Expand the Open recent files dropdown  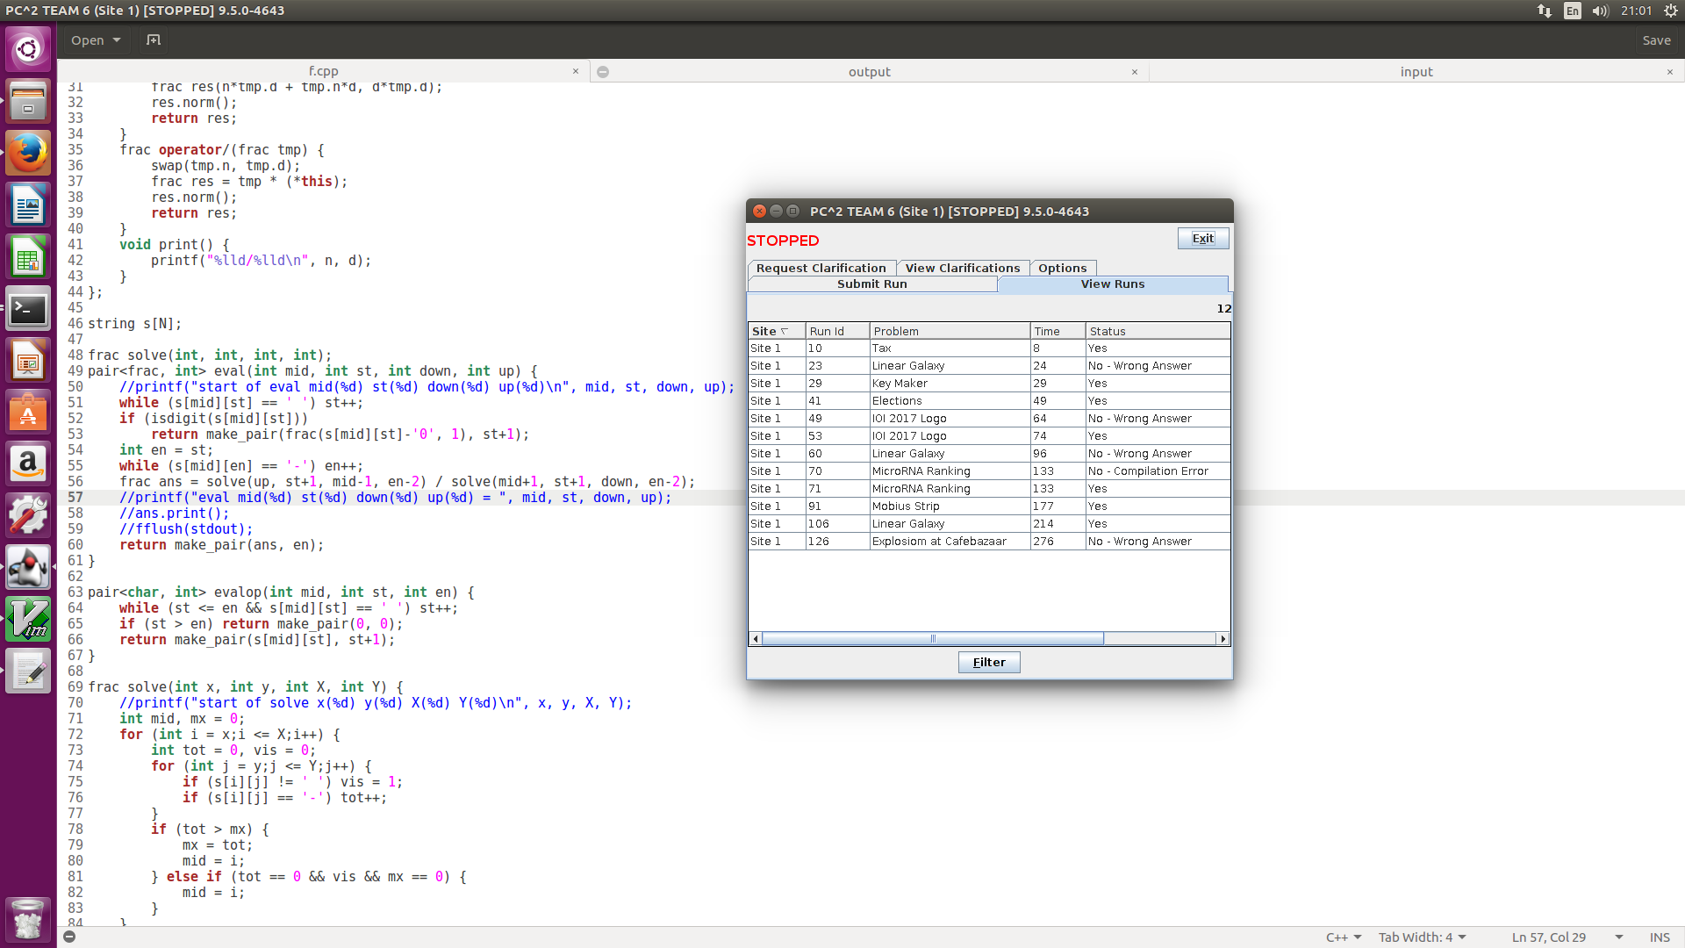point(116,40)
